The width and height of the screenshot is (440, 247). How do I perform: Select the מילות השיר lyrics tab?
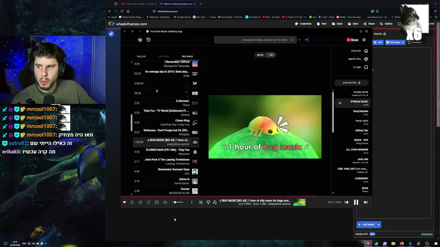[164, 56]
